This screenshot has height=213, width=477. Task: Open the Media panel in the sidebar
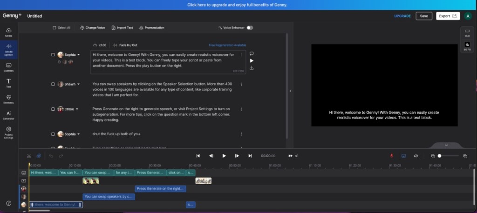(8, 32)
